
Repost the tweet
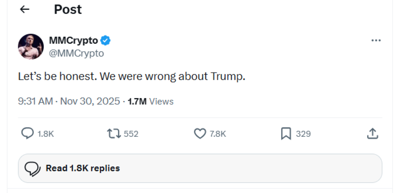pyautogui.click(x=114, y=134)
